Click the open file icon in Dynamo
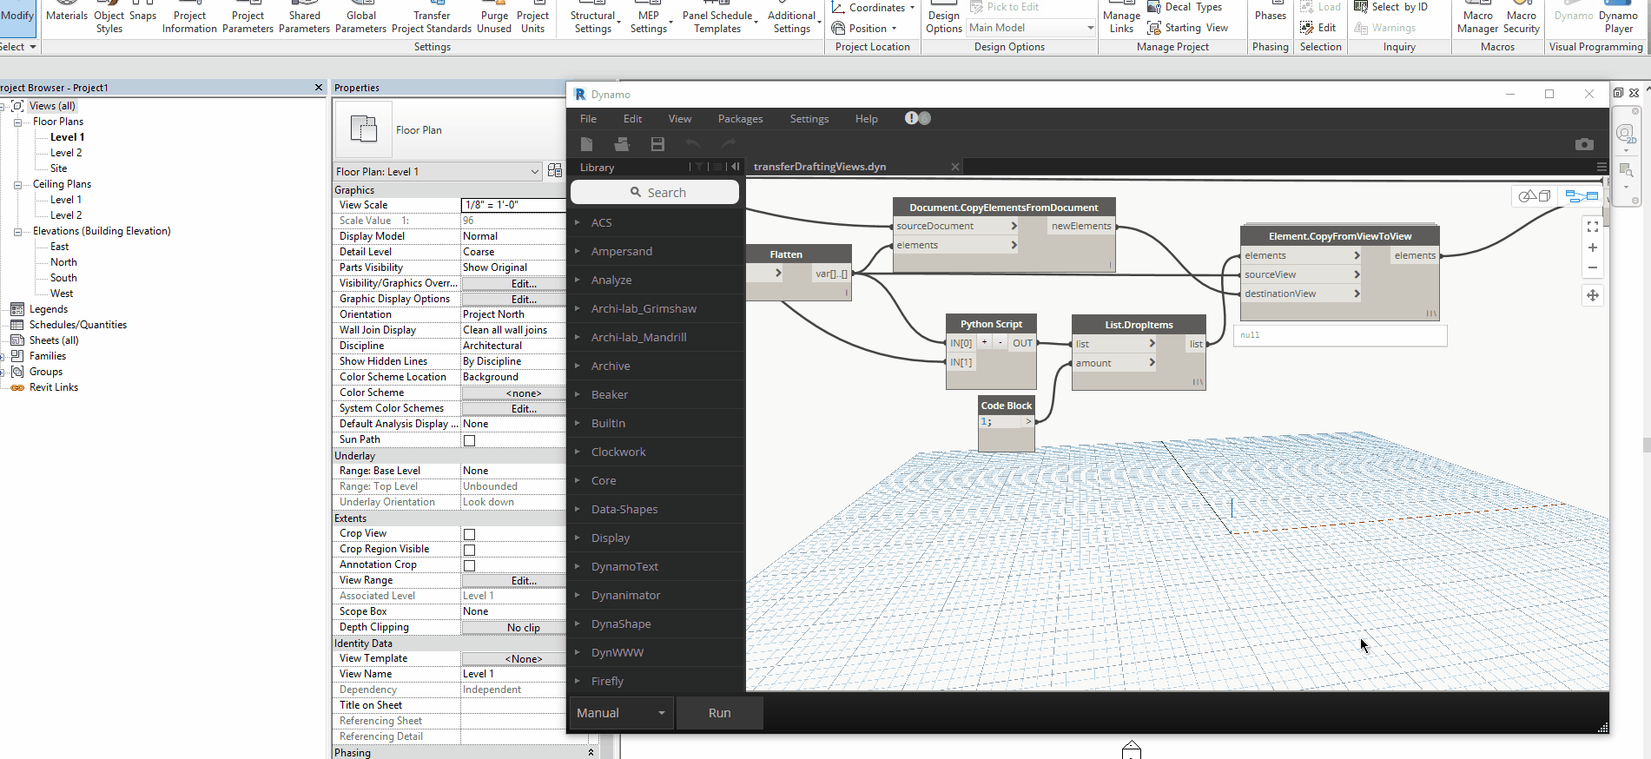The image size is (1651, 759). [x=621, y=143]
